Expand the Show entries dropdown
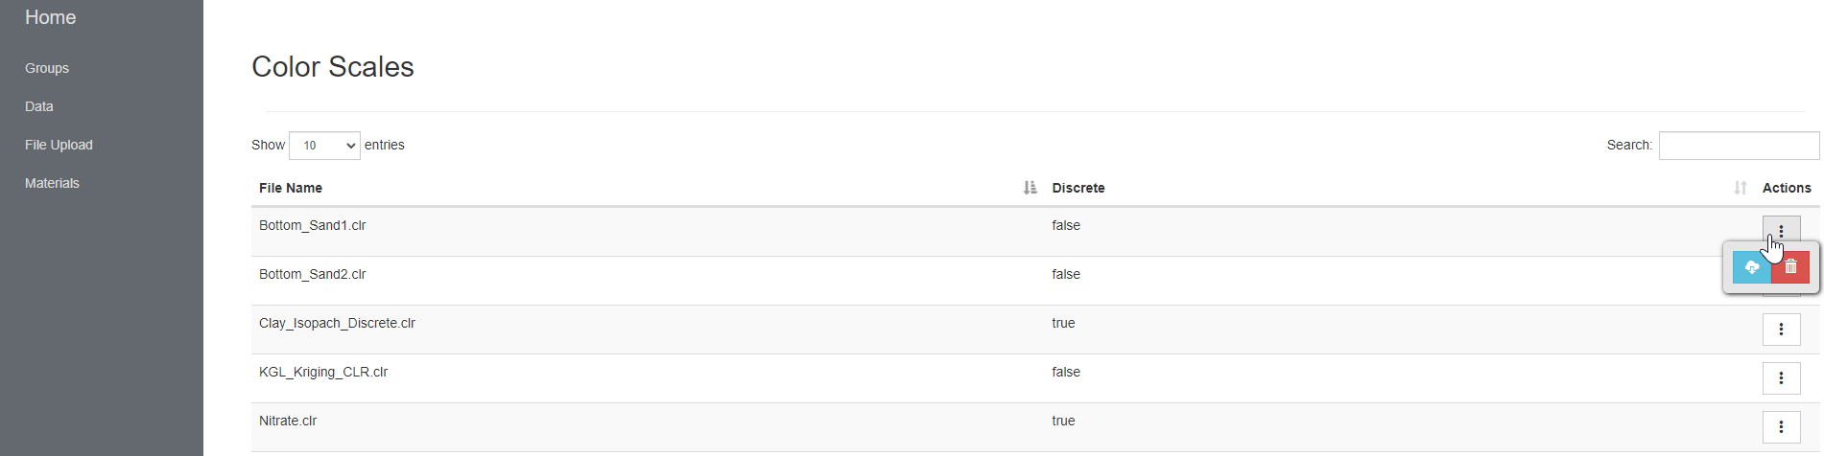 coord(324,146)
